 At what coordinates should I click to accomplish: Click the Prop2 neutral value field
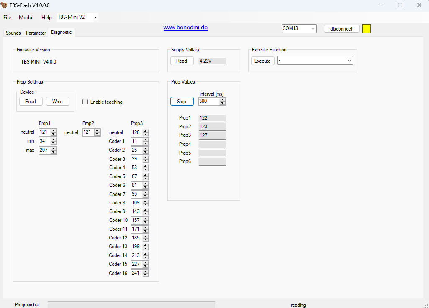pos(88,132)
